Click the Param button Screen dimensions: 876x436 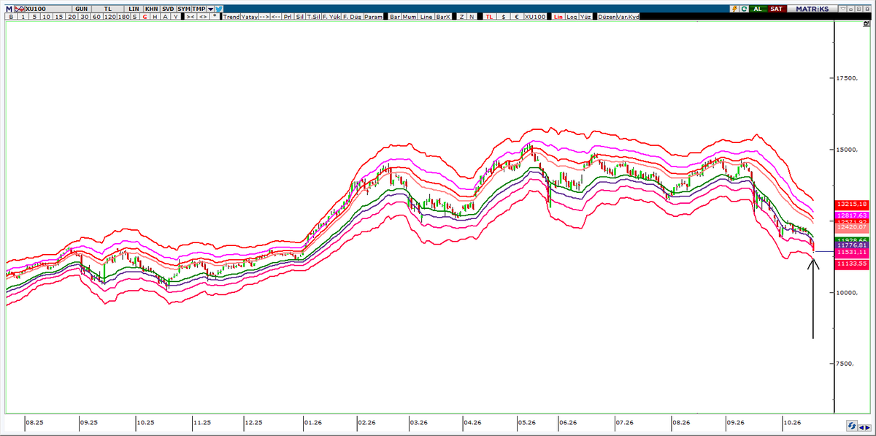373,16
